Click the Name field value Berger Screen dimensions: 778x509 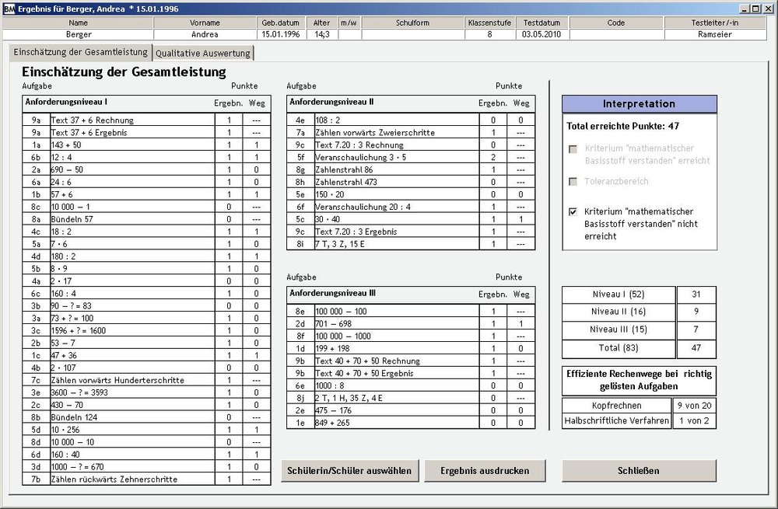(x=79, y=34)
